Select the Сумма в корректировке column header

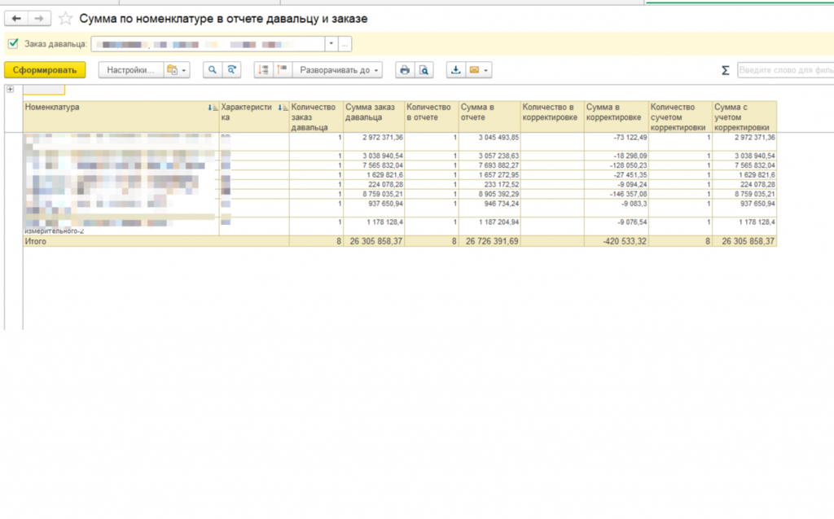pyautogui.click(x=617, y=117)
